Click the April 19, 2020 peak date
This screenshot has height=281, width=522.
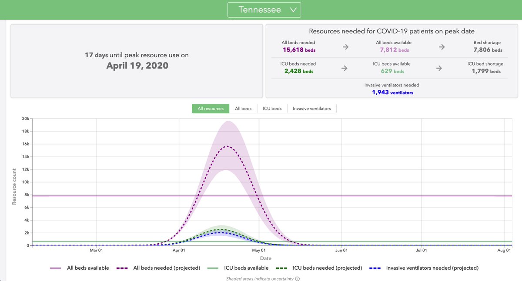click(x=137, y=66)
